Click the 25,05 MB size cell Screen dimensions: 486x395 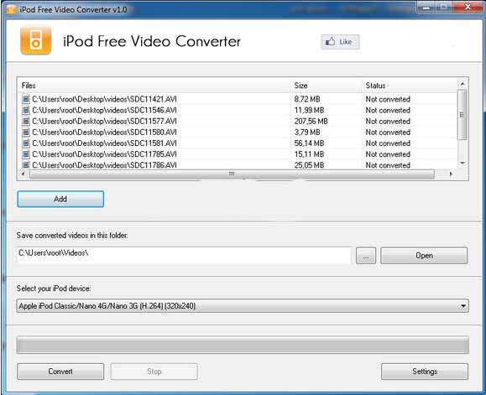coord(309,165)
